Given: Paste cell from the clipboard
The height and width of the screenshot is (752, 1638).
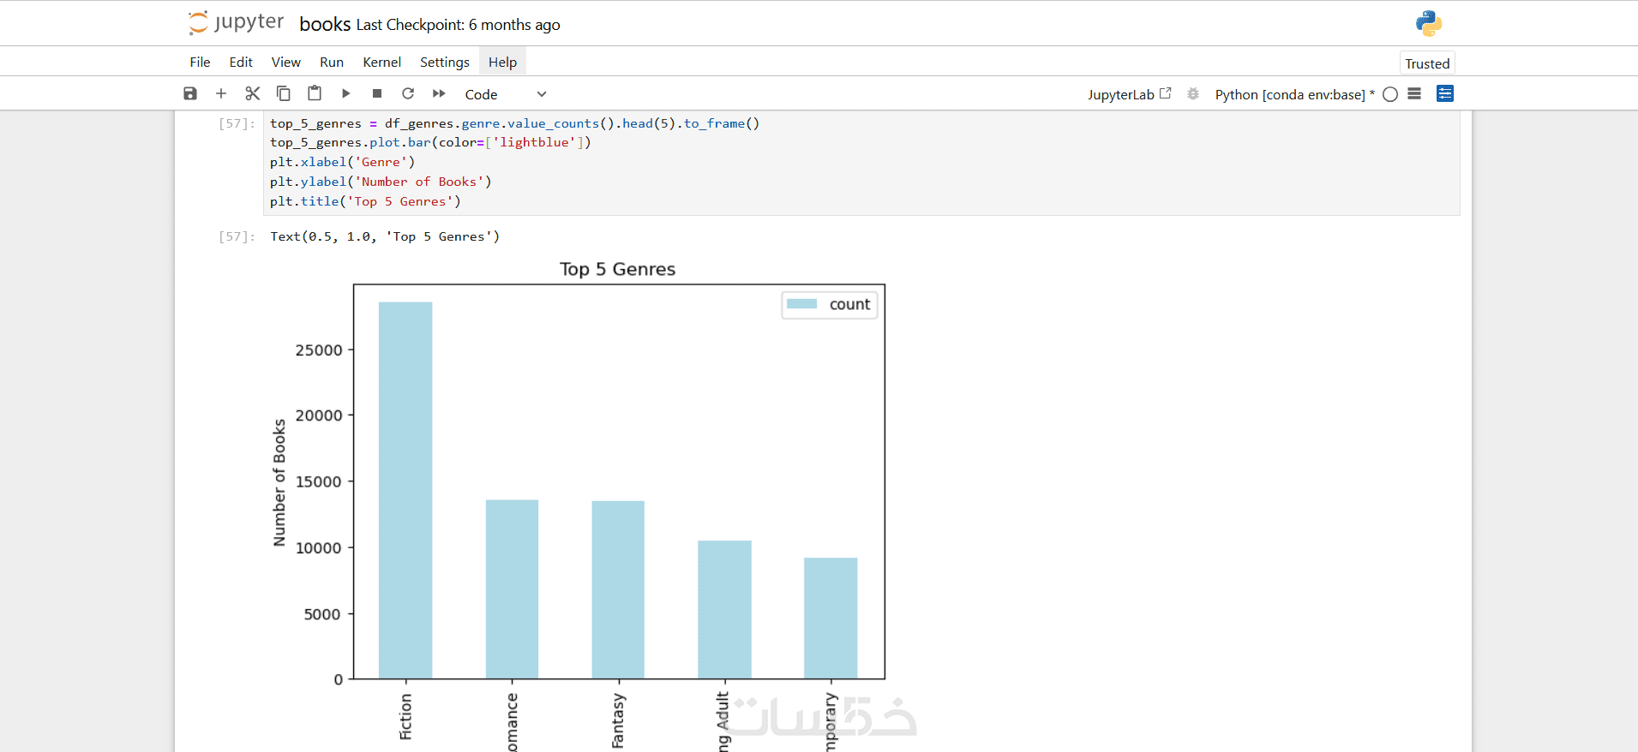Looking at the screenshot, I should point(315,93).
